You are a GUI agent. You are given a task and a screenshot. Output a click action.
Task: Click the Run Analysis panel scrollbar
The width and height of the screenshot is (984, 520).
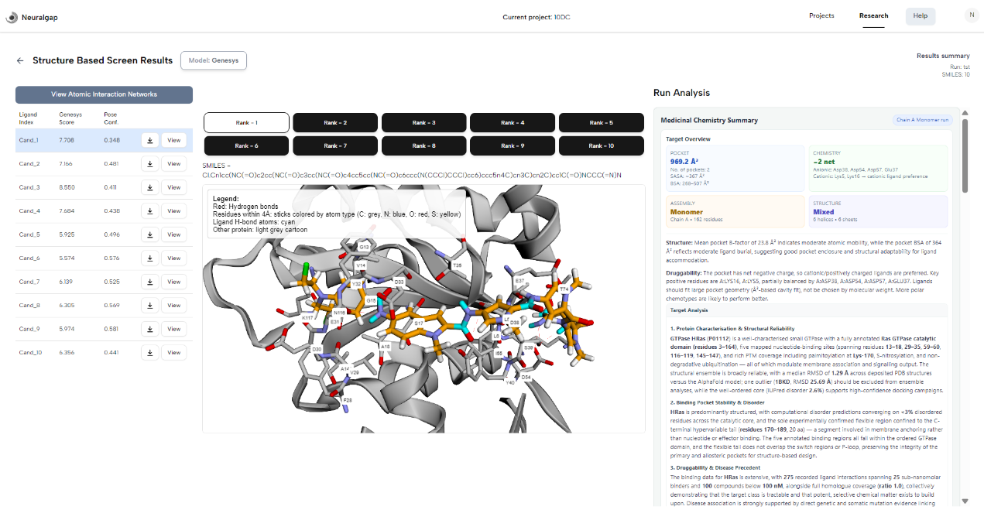(x=965, y=156)
